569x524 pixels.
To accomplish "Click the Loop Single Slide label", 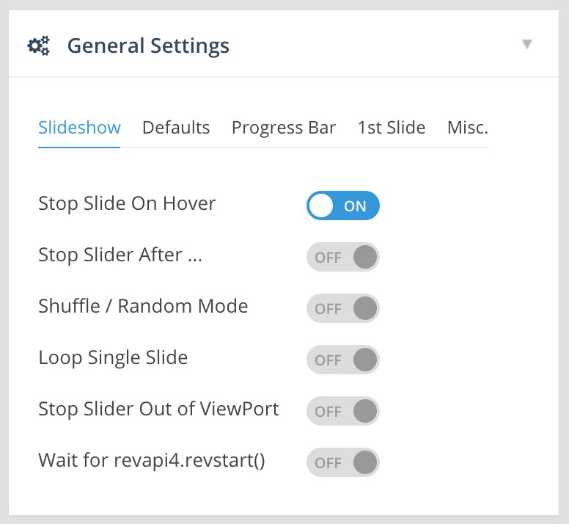I will 113,357.
